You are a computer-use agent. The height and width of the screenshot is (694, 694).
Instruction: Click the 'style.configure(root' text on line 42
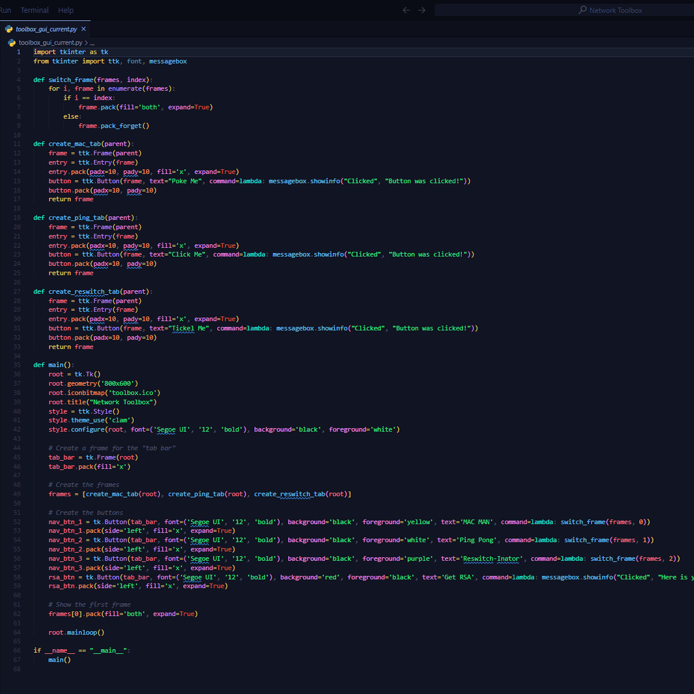click(86, 430)
